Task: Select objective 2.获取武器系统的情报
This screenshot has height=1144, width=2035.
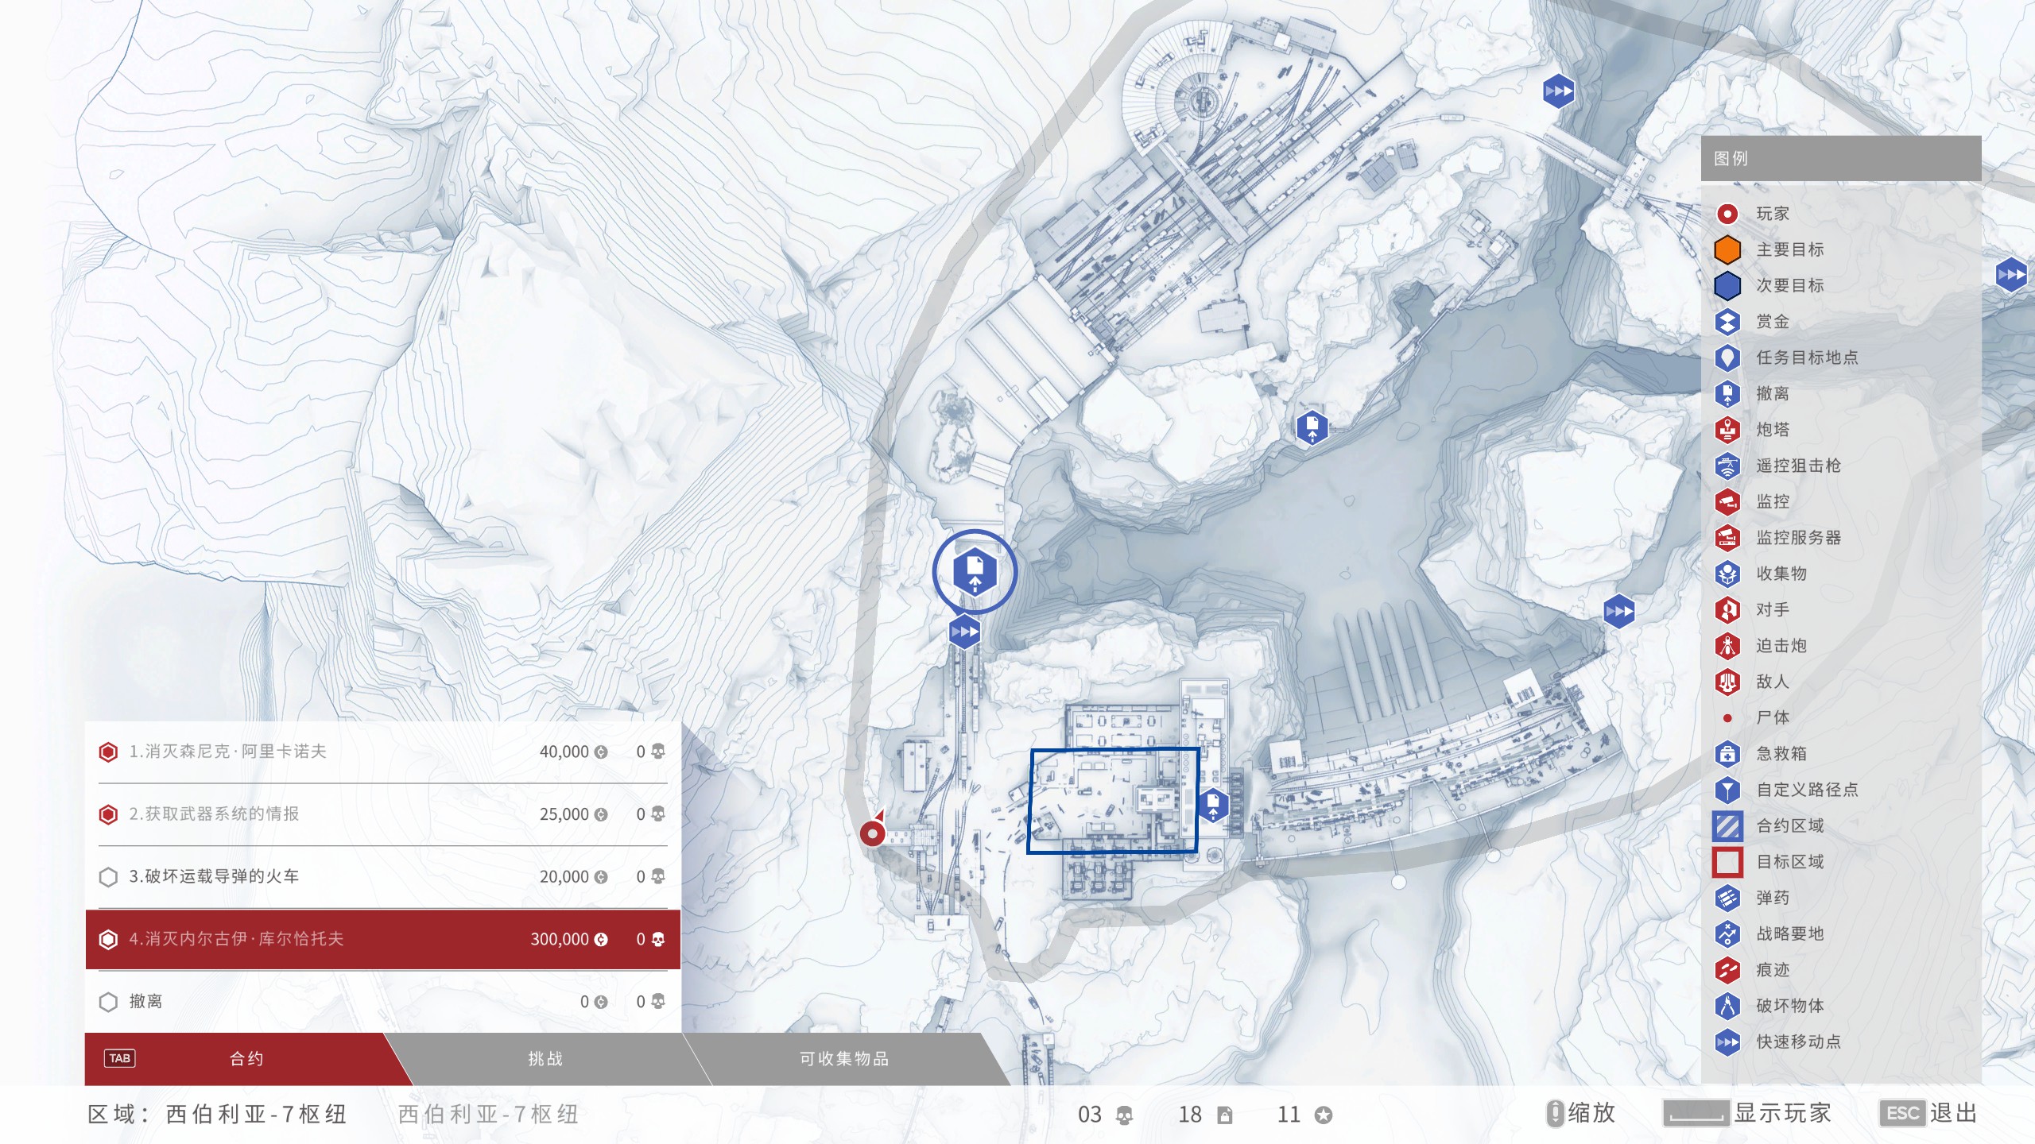Action: point(383,814)
